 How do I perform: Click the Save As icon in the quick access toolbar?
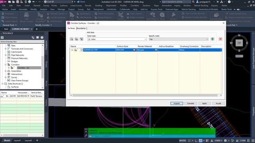[x=21, y=2]
